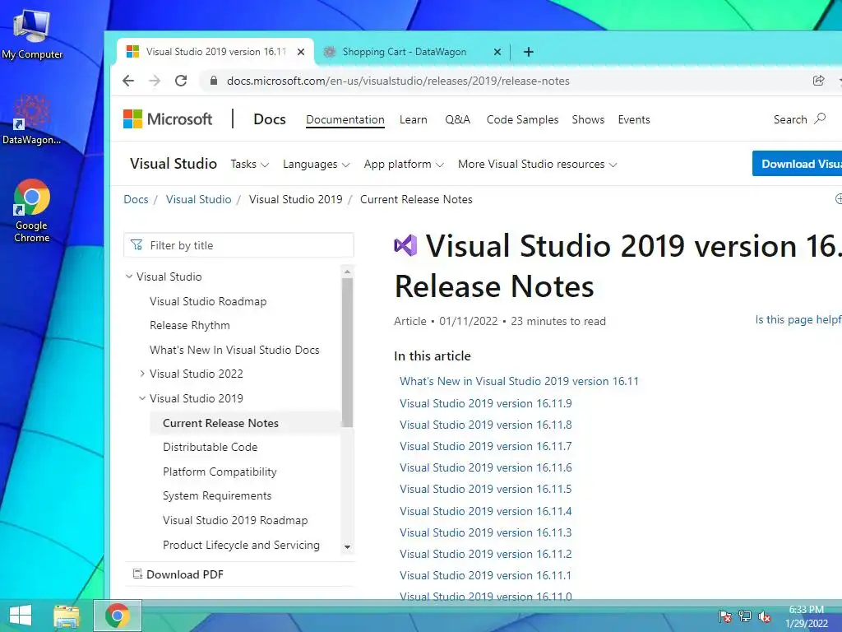Open a new browser tab with plus

529,52
